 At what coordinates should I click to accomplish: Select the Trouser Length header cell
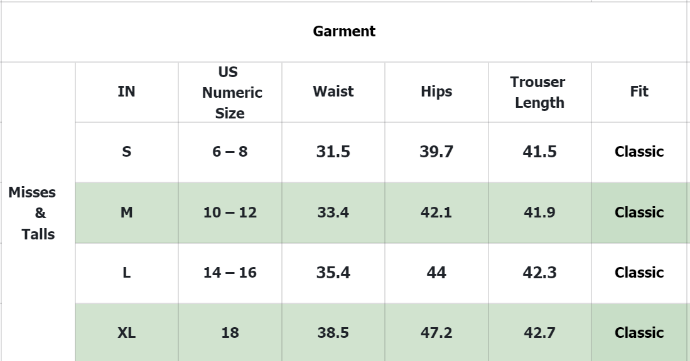pos(539,92)
